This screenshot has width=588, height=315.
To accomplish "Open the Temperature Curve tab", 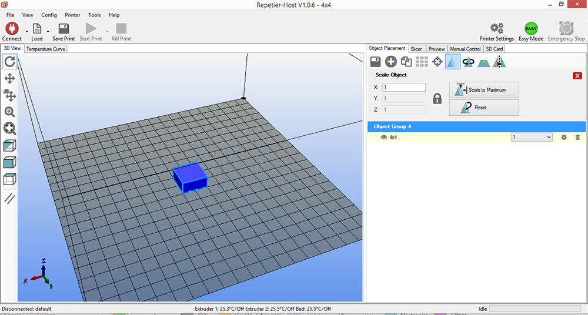I will click(46, 49).
